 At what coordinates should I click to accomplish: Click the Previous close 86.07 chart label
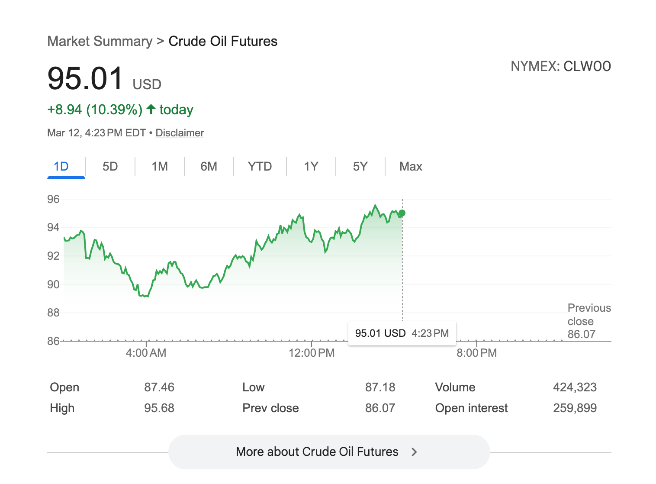[x=588, y=321]
